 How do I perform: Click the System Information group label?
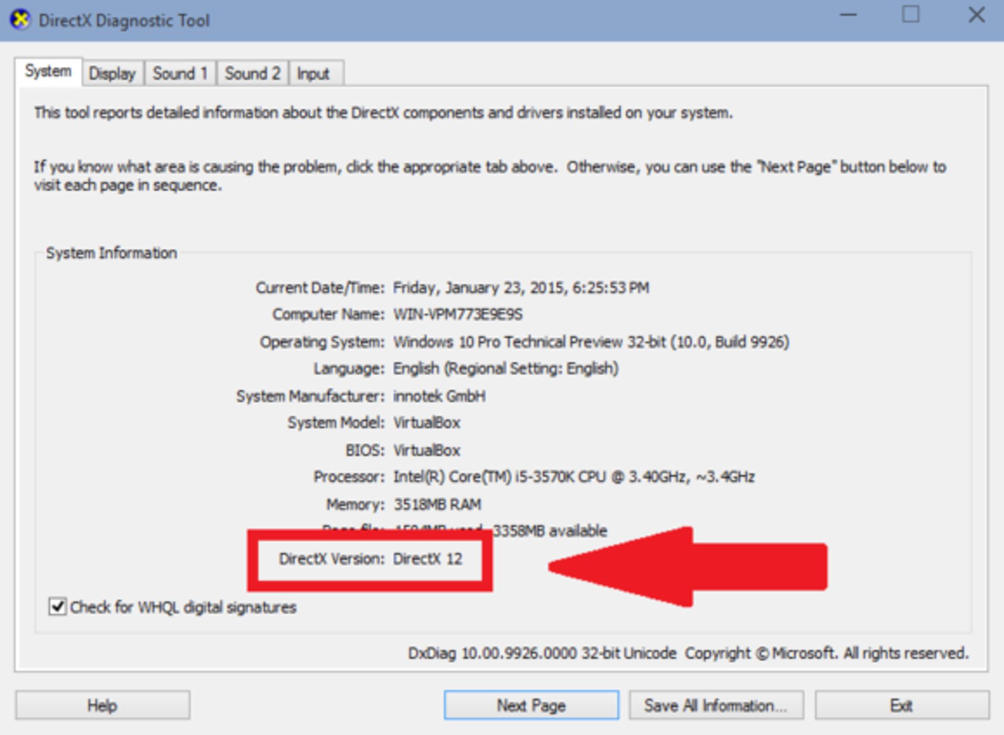point(111,253)
